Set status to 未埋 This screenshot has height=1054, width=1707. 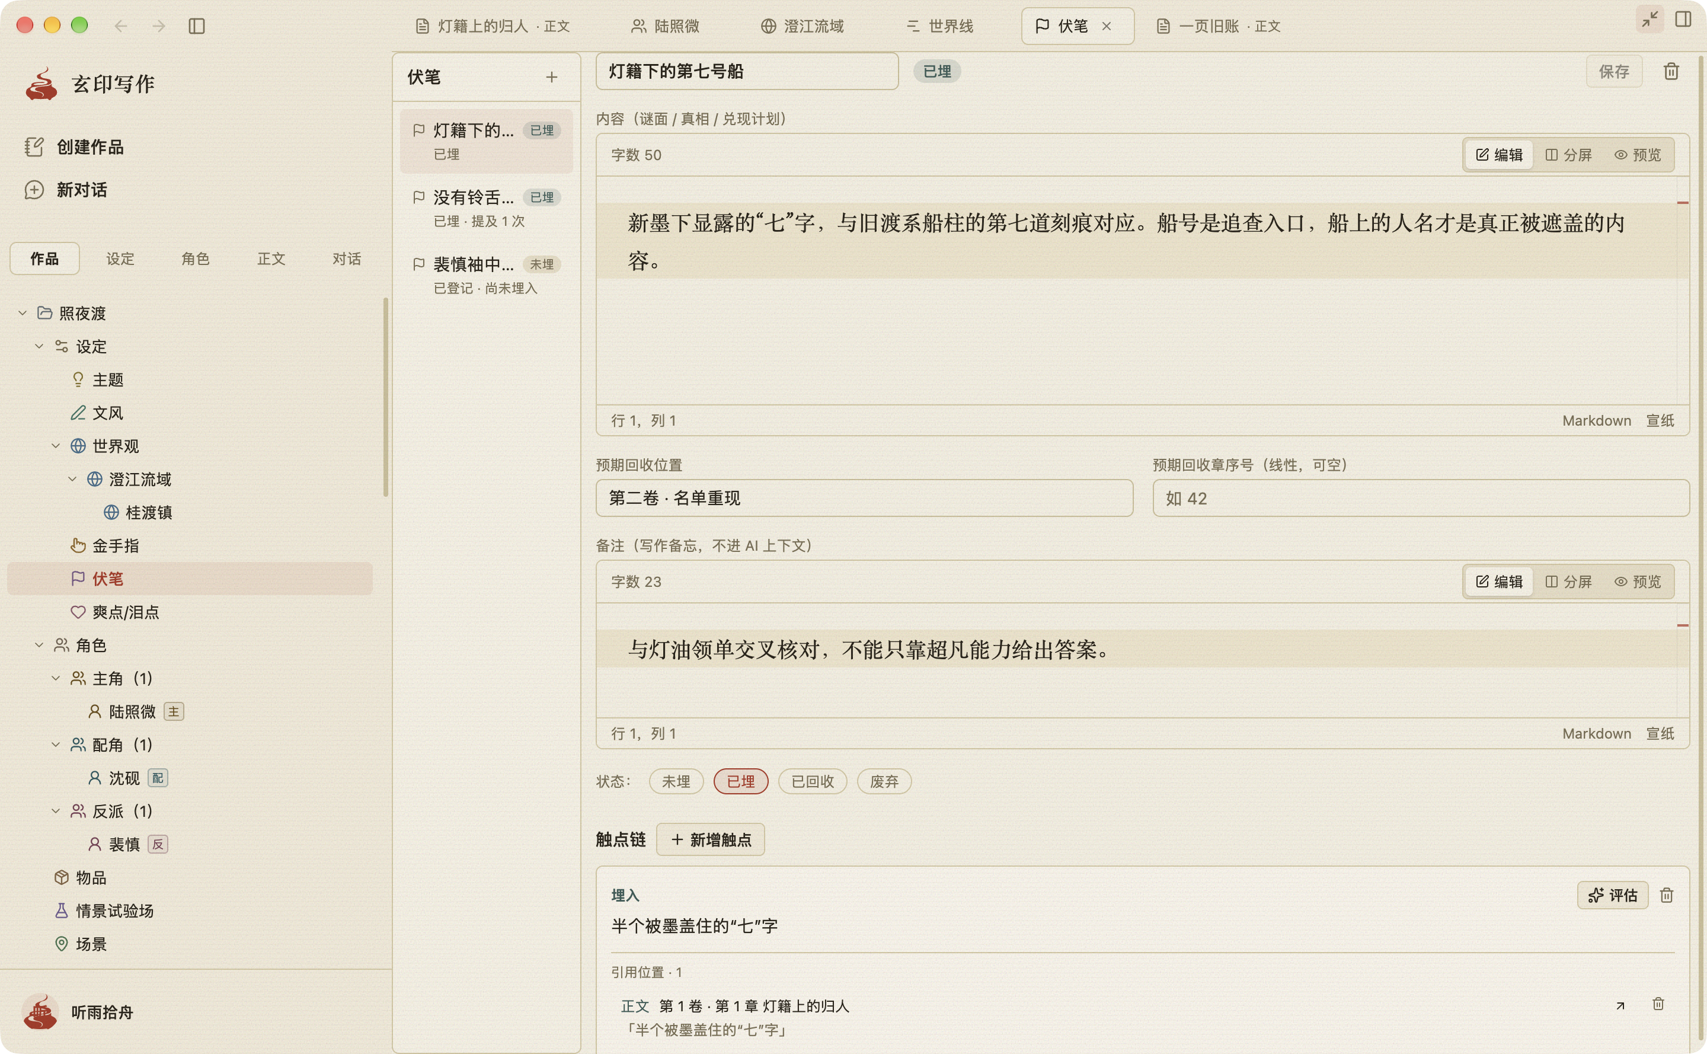pos(676,781)
